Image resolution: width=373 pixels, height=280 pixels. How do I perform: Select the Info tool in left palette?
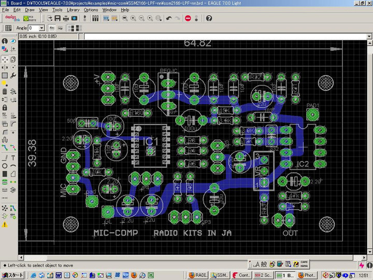point(5,41)
